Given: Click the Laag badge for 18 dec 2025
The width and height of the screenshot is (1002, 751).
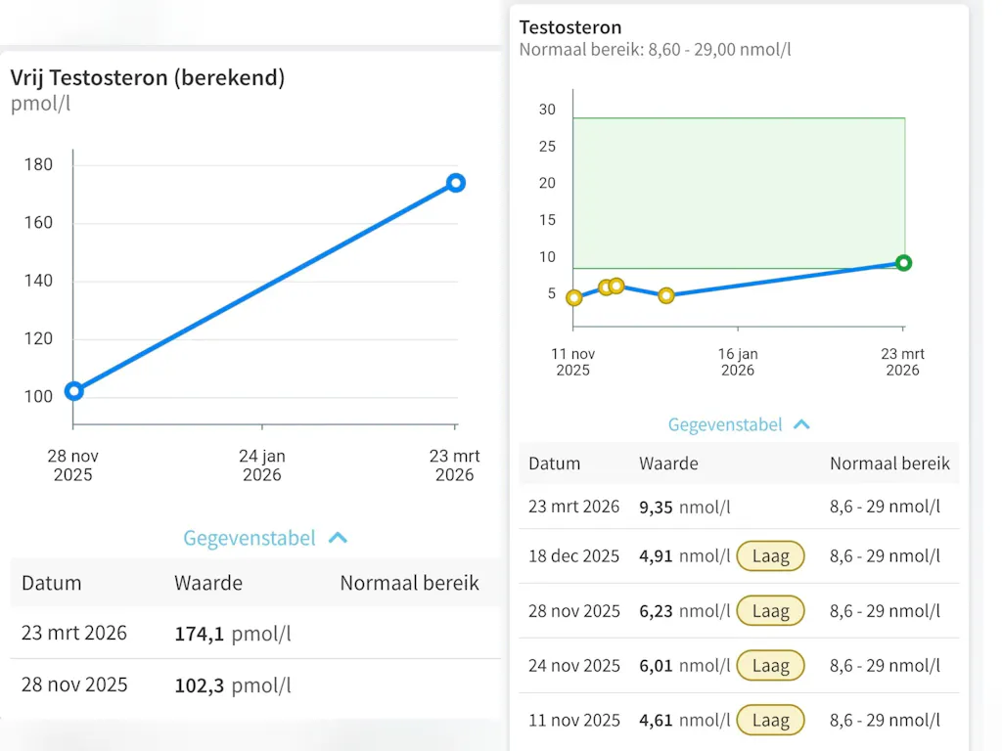Looking at the screenshot, I should 770,556.
